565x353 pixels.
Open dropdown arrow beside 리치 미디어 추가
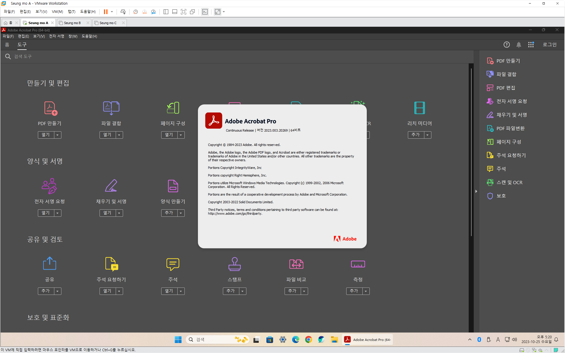pos(428,135)
